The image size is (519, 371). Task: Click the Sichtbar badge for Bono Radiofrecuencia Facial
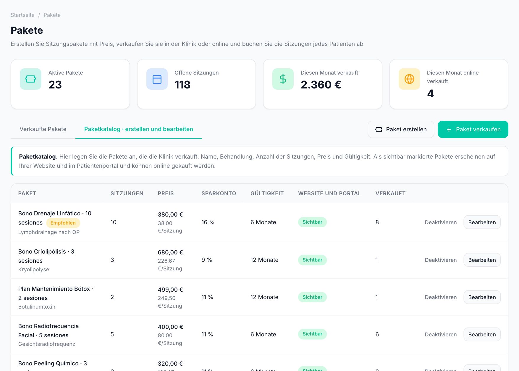point(312,334)
